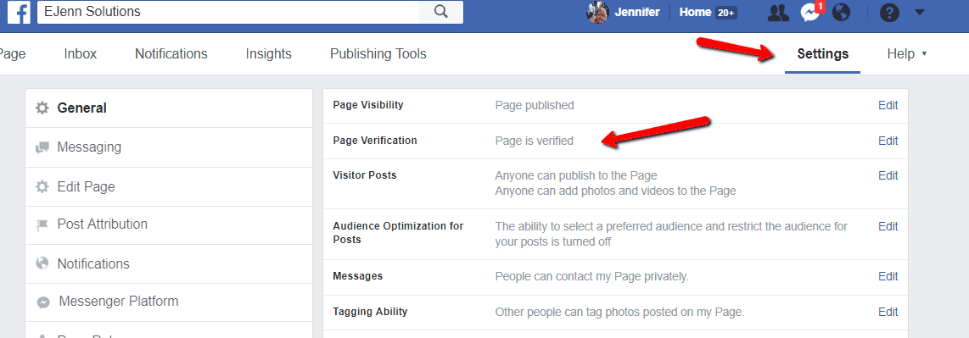Go to Home feed

[695, 12]
